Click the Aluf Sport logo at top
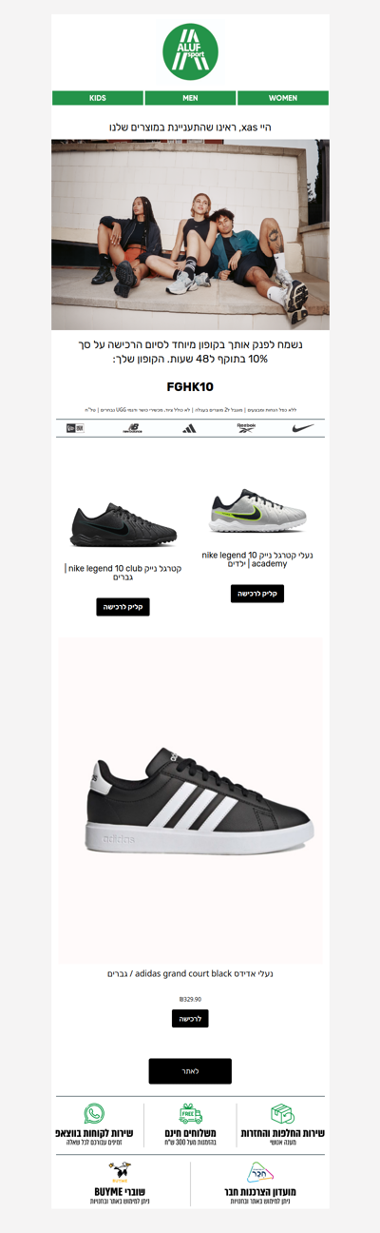This screenshot has width=380, height=1233. click(x=190, y=52)
